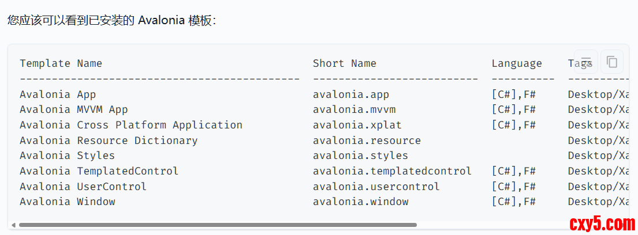
Task: Click the 'avalonia.app' short name
Action: 351,94
